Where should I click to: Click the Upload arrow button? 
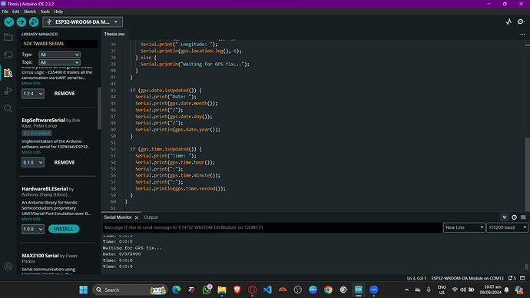22,22
